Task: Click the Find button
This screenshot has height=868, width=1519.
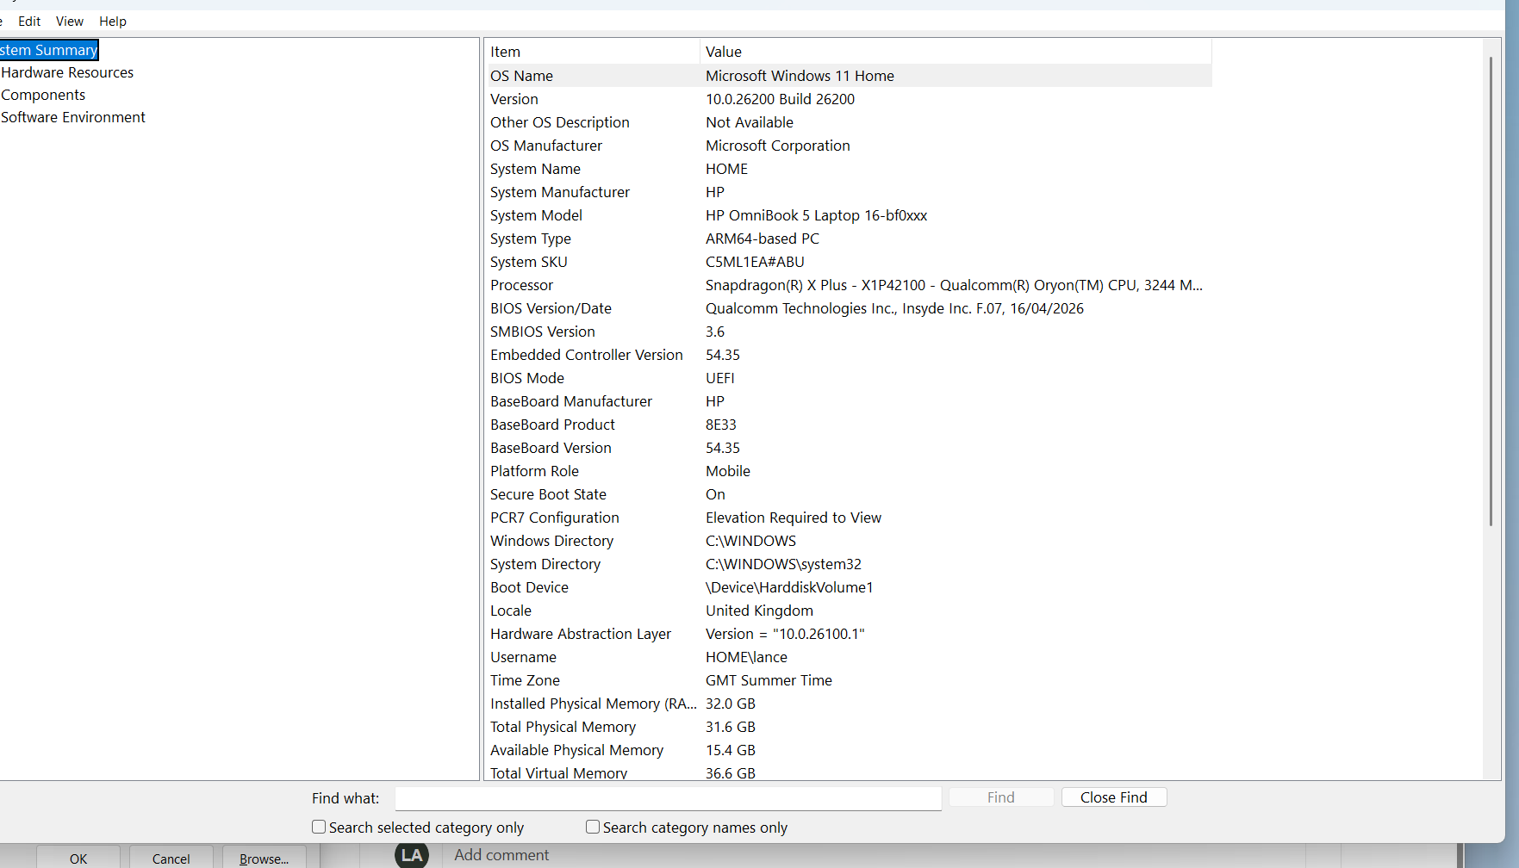Action: tap(1001, 797)
